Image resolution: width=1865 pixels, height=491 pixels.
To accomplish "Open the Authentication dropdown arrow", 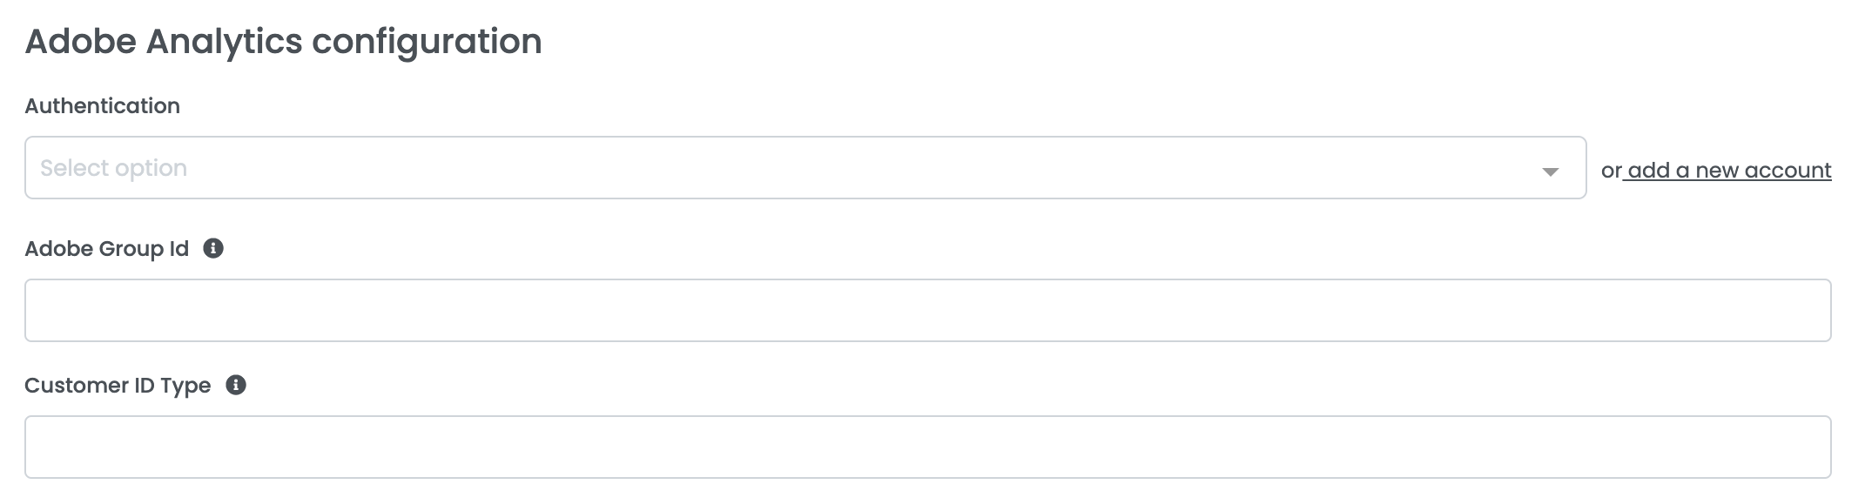I will [x=1550, y=172].
